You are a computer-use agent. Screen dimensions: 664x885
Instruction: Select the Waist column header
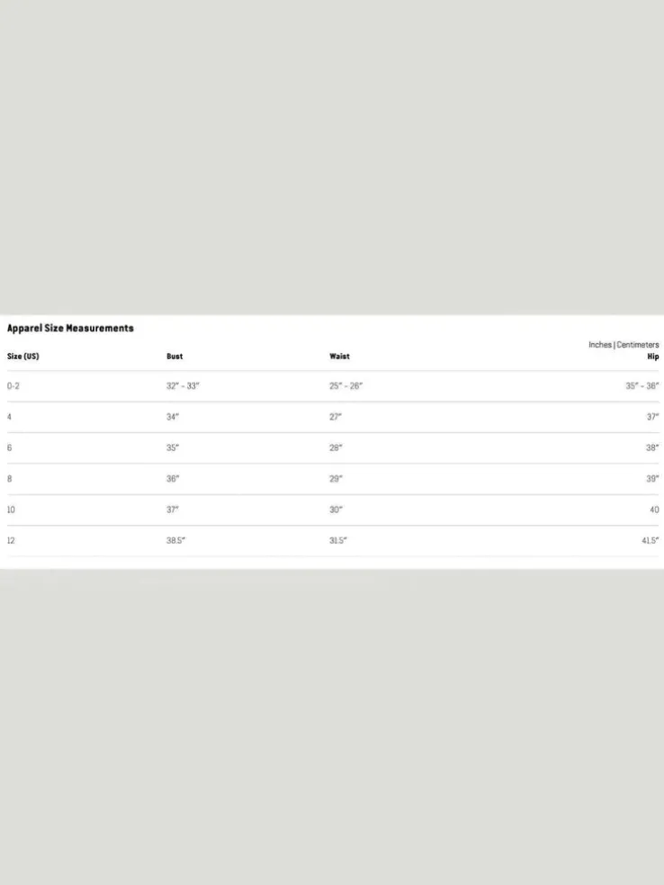(339, 357)
